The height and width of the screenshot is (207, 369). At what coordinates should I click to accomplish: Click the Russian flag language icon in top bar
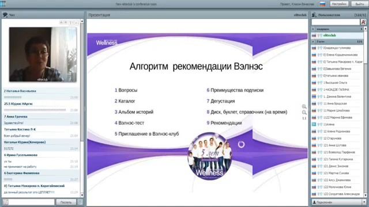click(x=322, y=4)
